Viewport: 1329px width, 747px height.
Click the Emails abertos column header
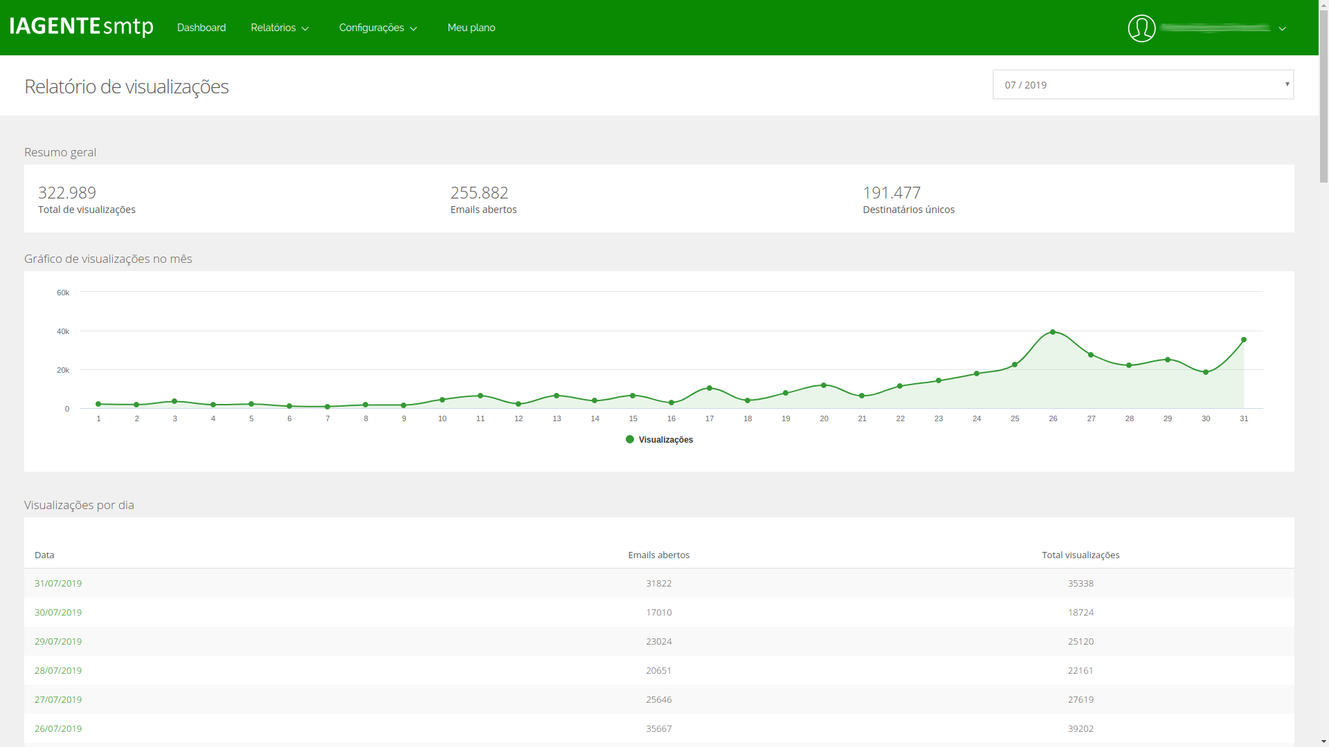tap(658, 555)
